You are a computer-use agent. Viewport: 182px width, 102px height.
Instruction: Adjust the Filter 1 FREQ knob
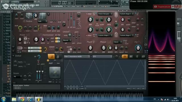point(109,20)
